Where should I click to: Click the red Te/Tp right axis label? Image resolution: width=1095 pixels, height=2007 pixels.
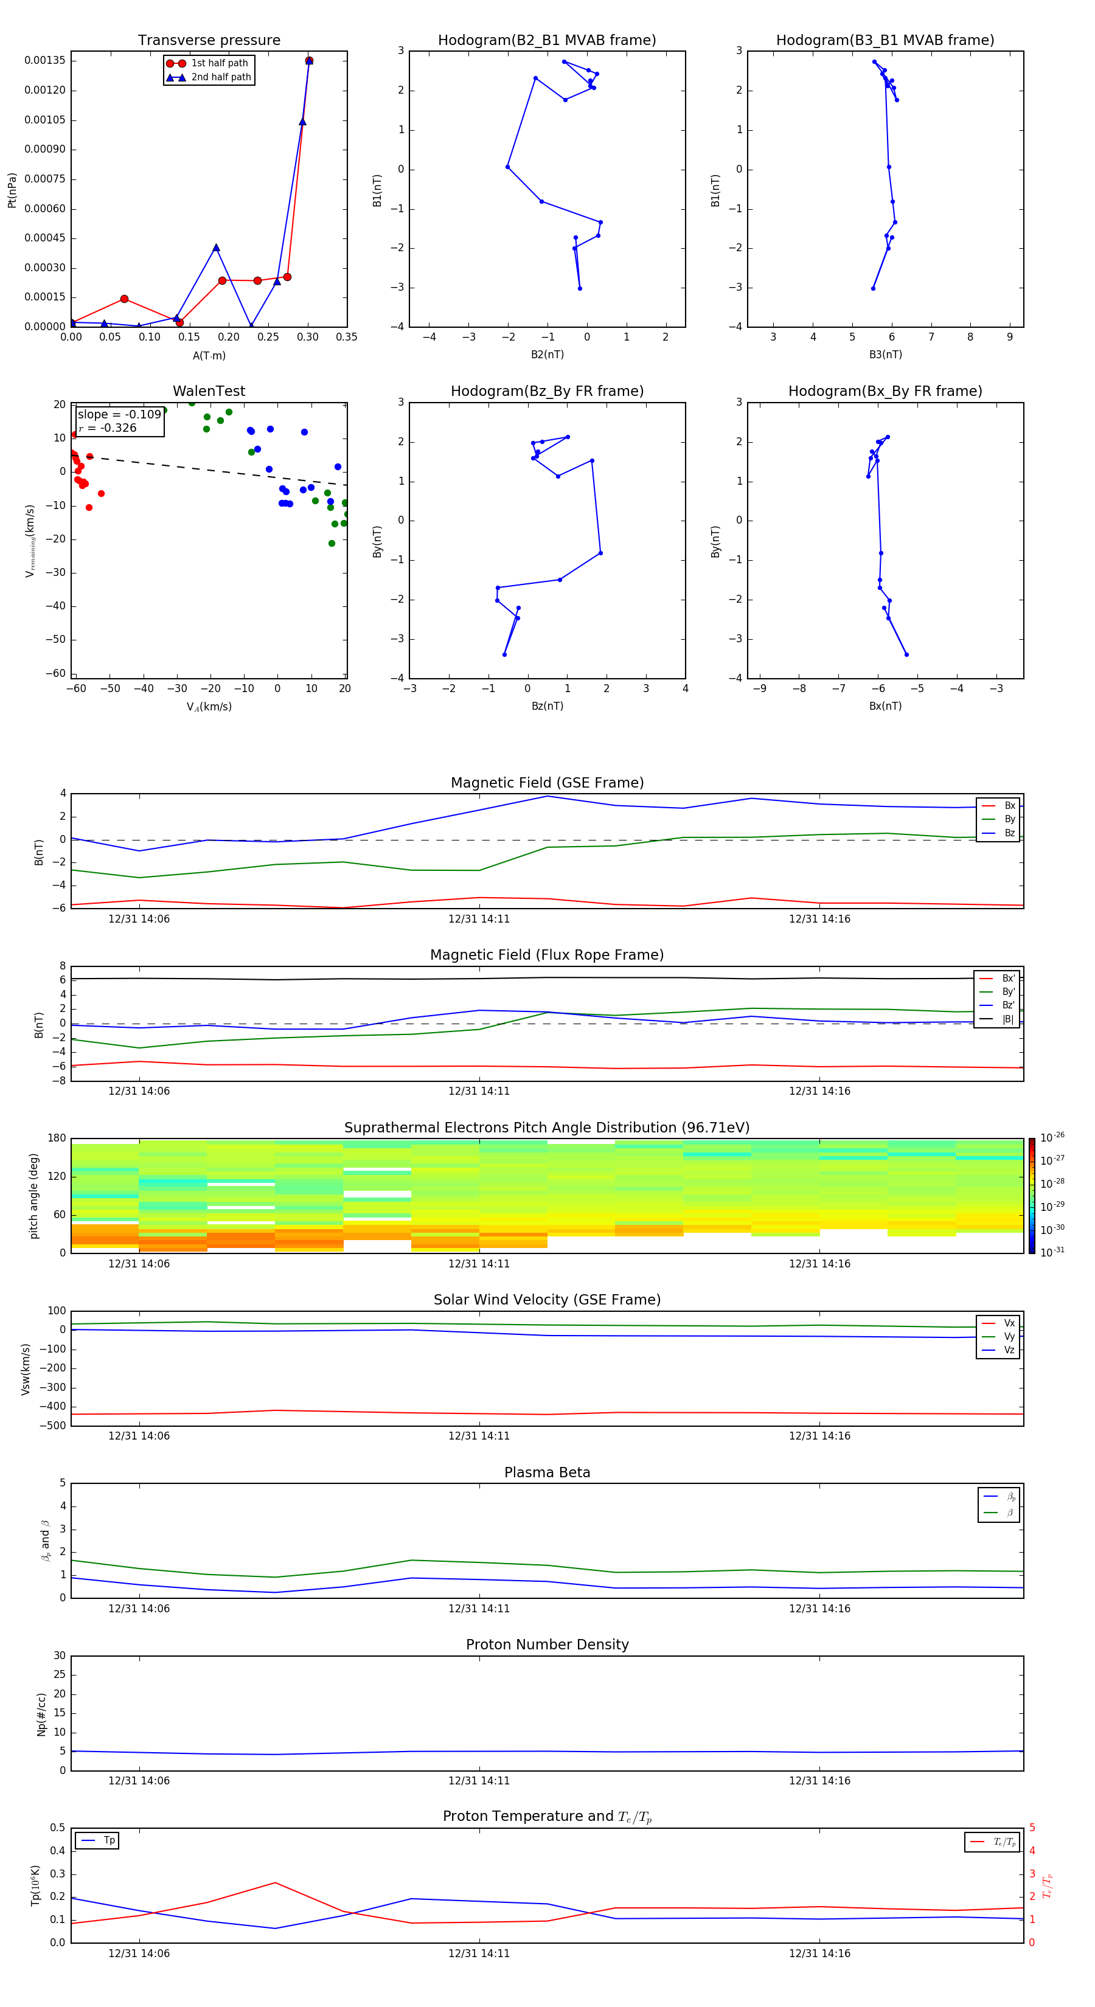coord(1048,1886)
